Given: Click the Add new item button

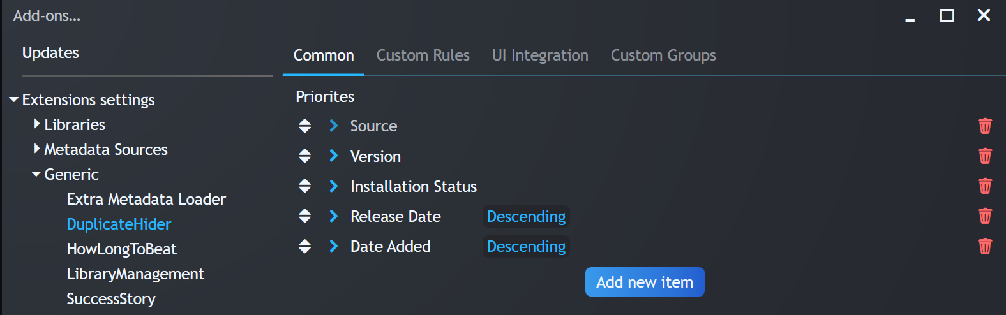Looking at the screenshot, I should tap(645, 282).
